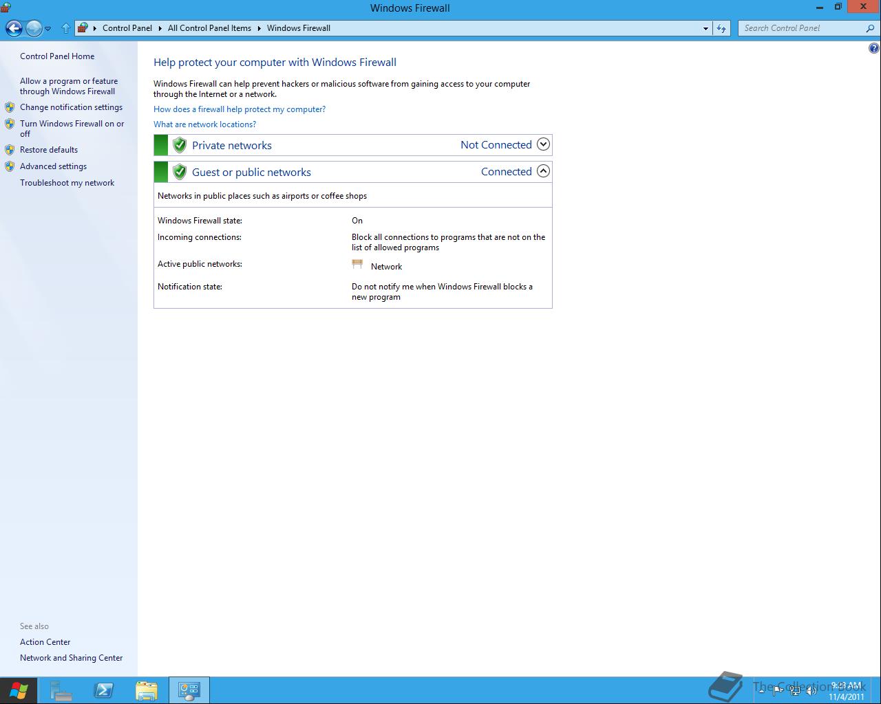The height and width of the screenshot is (704, 881).
Task: Open Troubleshoot my network
Action: (67, 183)
